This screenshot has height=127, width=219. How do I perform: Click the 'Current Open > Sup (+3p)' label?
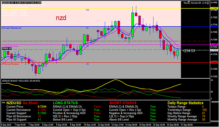tap(69, 110)
